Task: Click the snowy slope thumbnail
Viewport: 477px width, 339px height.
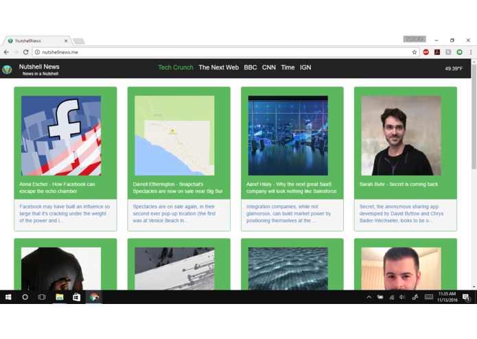Action: (174, 269)
